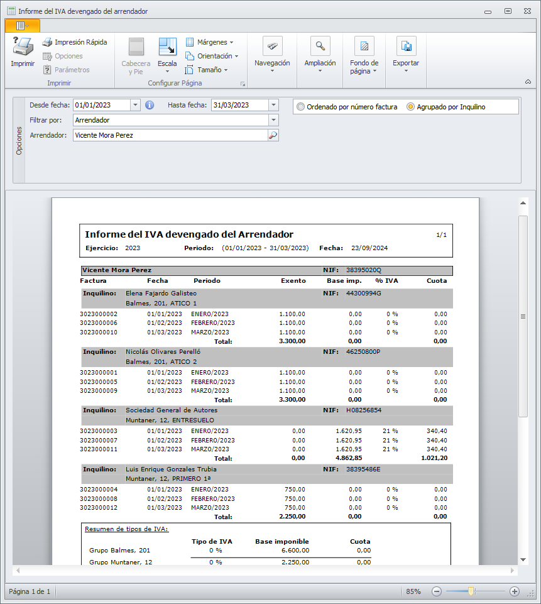This screenshot has width=541, height=604.
Task: Click the Arrendador search magnifier icon
Action: 273,135
